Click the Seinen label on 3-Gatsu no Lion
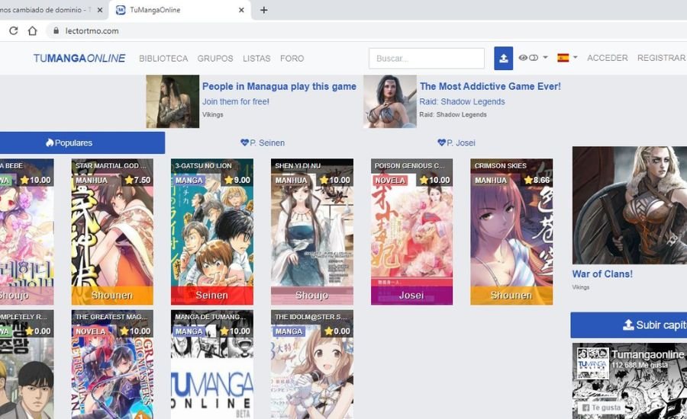Screen dimensions: 687x419 coord(212,296)
